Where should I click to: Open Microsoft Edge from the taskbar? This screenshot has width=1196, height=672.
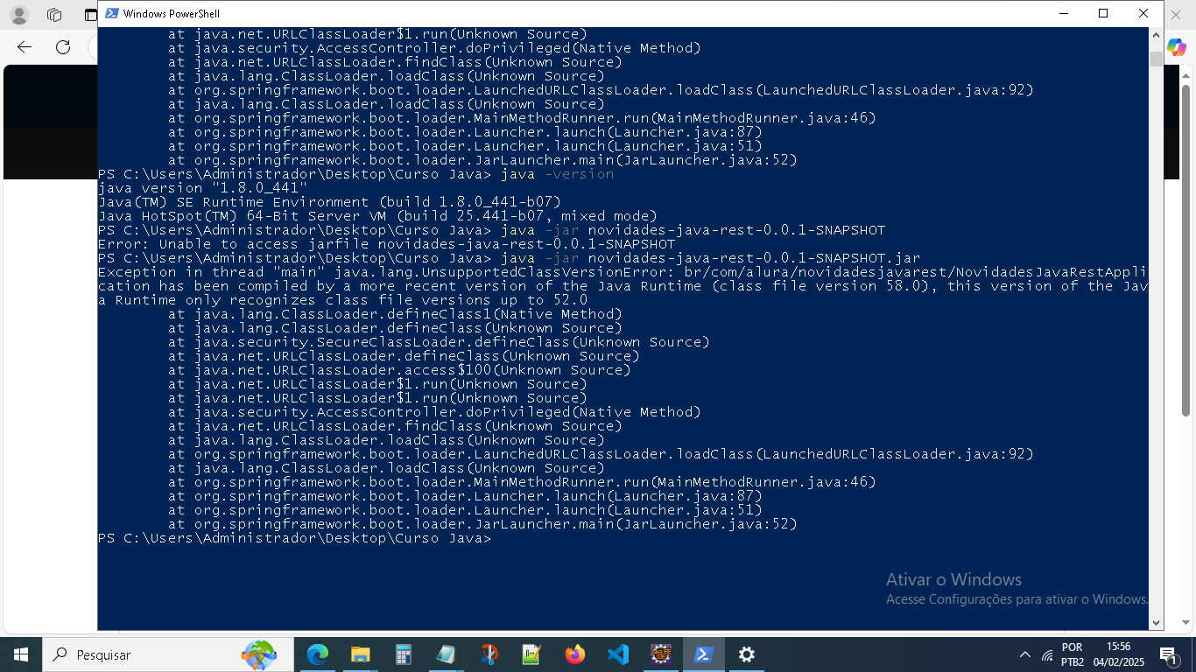(x=318, y=654)
